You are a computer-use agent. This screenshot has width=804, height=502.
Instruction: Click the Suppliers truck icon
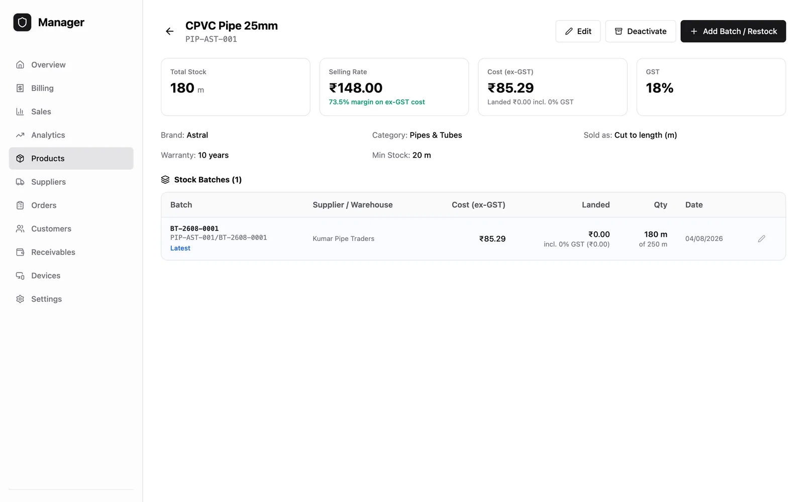20,182
